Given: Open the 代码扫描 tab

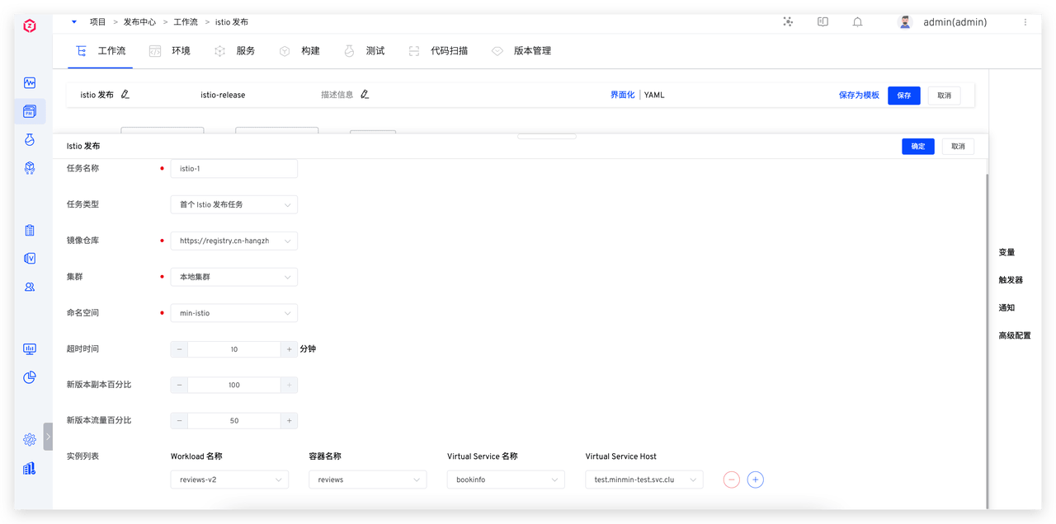Looking at the screenshot, I should pos(438,51).
